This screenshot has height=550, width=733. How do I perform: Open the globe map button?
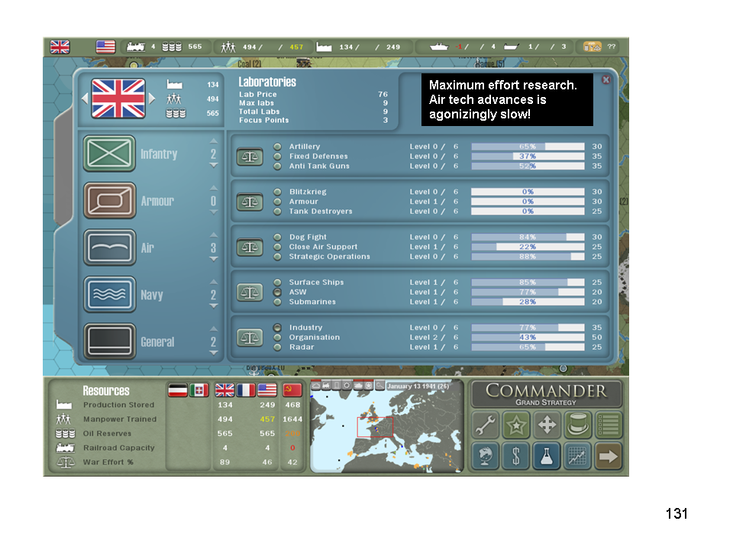point(486,456)
